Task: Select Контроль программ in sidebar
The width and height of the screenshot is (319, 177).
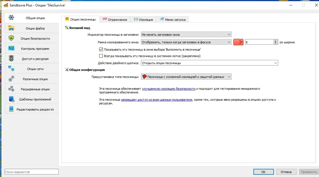Action: (x=32, y=49)
